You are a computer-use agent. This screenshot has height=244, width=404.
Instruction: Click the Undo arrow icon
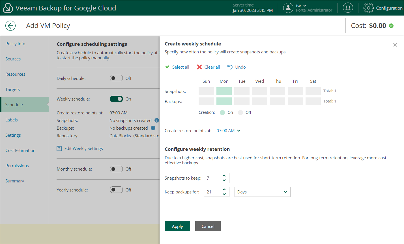coord(230,67)
